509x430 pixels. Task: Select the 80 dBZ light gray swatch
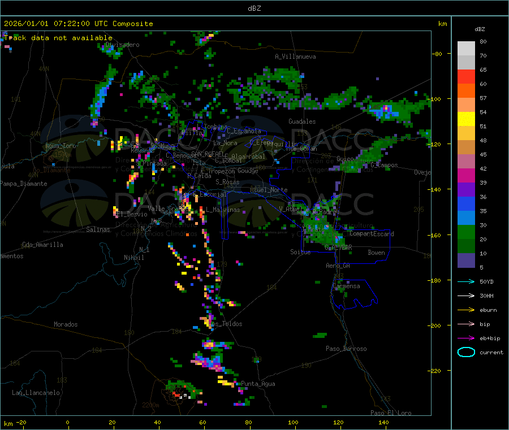[x=466, y=49]
